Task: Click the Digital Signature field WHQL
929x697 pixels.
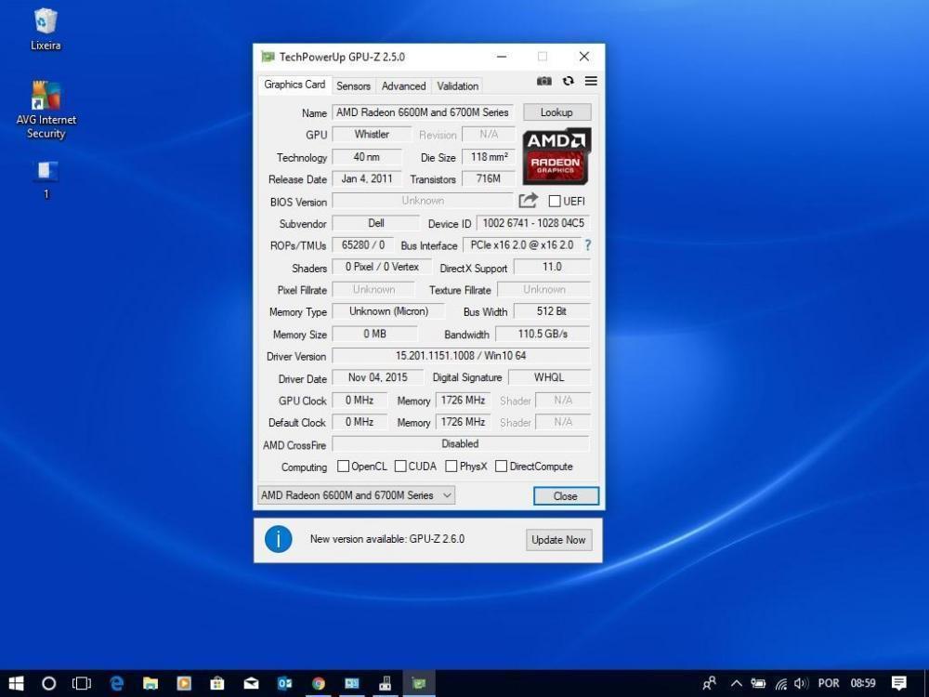Action: (x=549, y=377)
